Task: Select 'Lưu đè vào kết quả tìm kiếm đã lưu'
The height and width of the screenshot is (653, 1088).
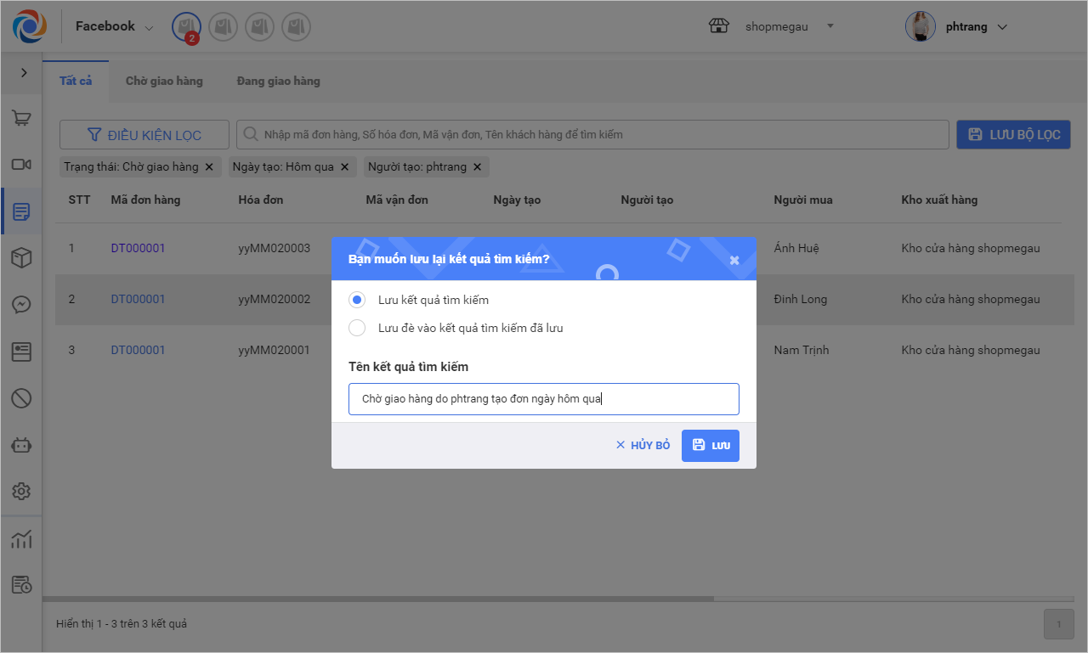Action: coord(358,328)
